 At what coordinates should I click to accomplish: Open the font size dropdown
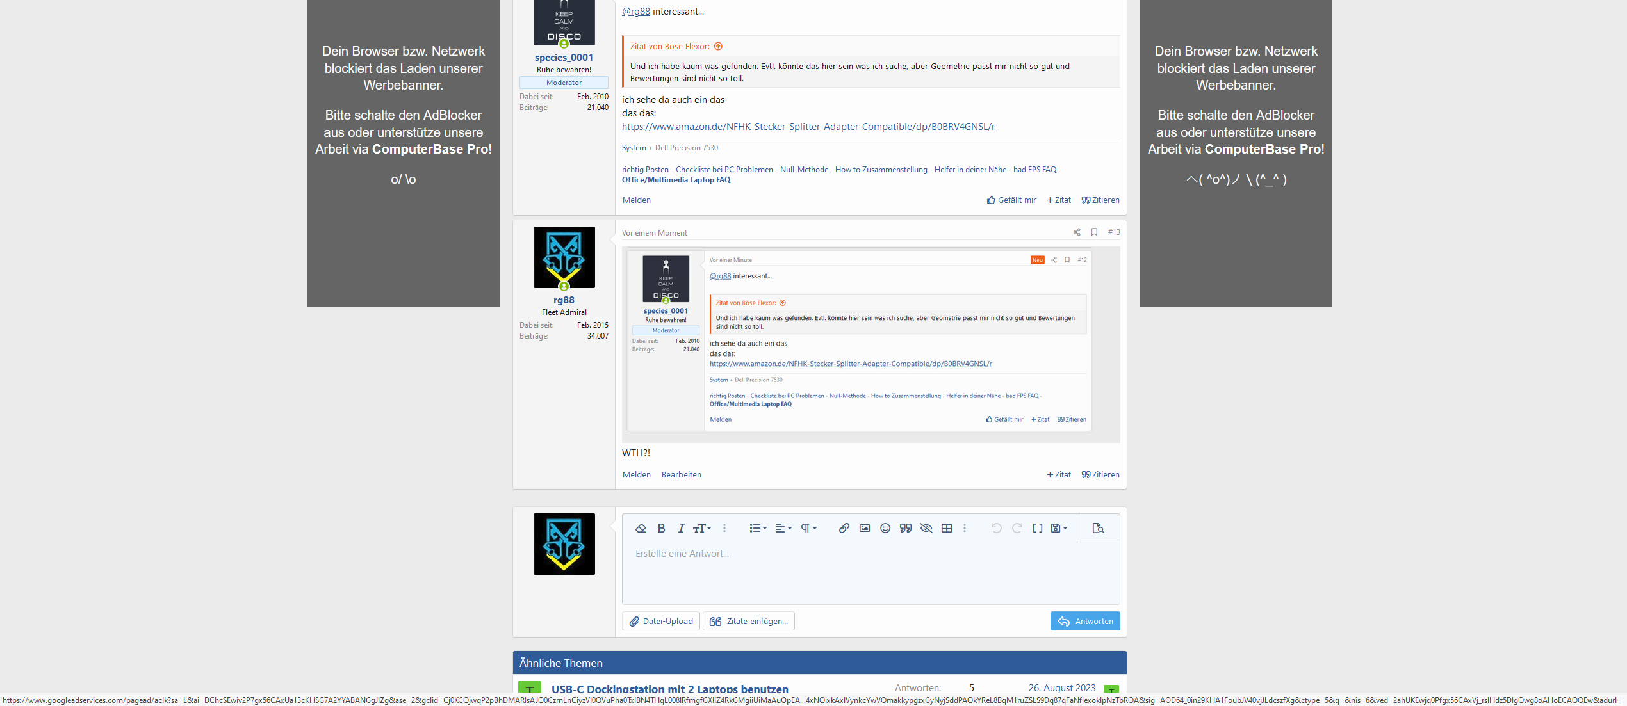click(x=702, y=528)
